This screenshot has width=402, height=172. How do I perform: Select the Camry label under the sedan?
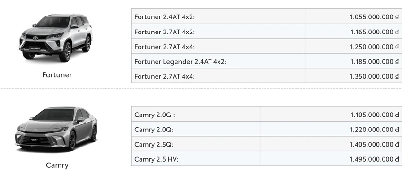point(57,165)
